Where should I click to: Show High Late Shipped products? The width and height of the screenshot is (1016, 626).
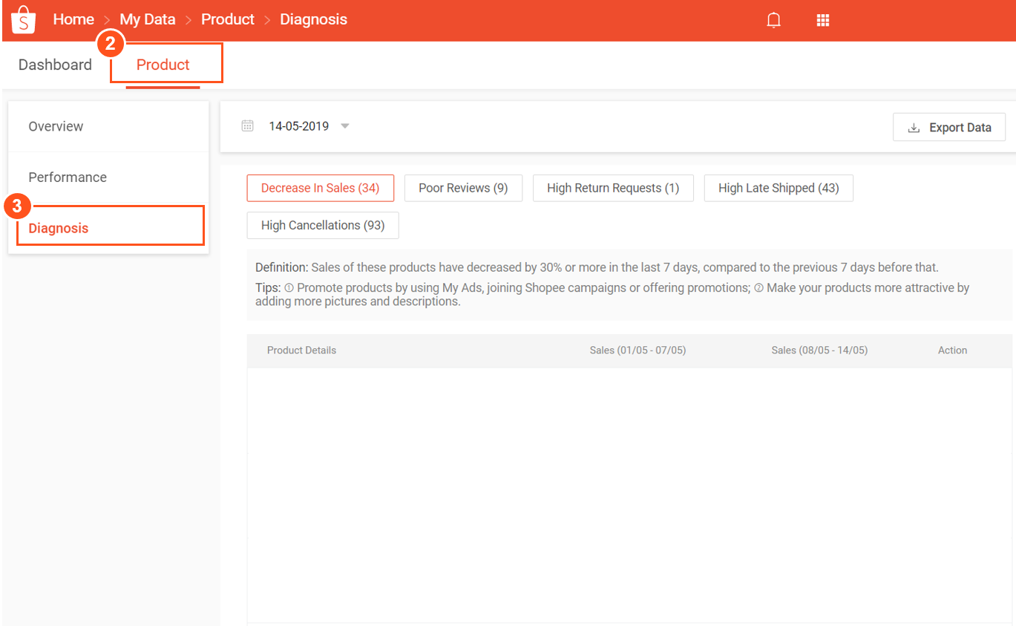point(779,188)
